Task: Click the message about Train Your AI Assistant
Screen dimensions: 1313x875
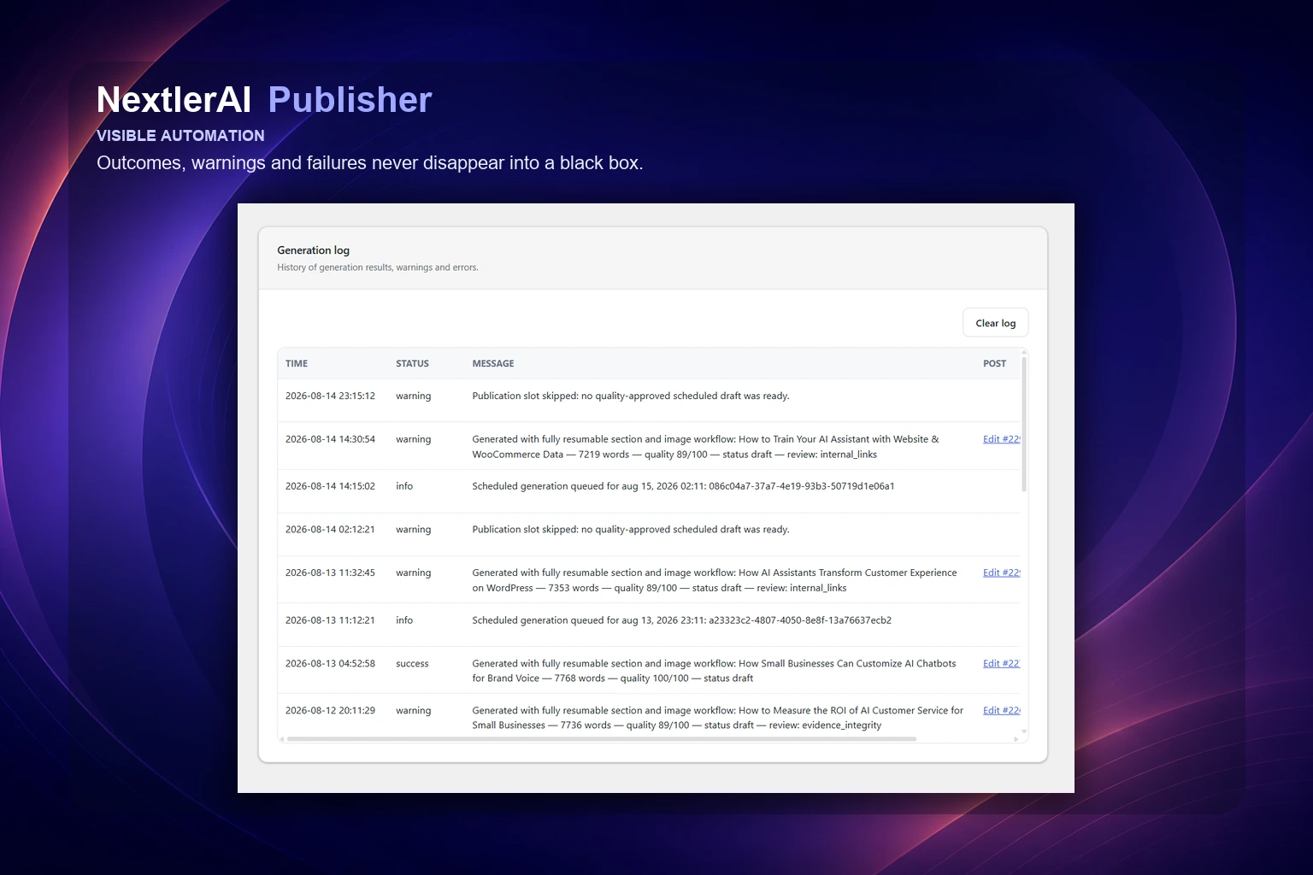Action: point(705,447)
